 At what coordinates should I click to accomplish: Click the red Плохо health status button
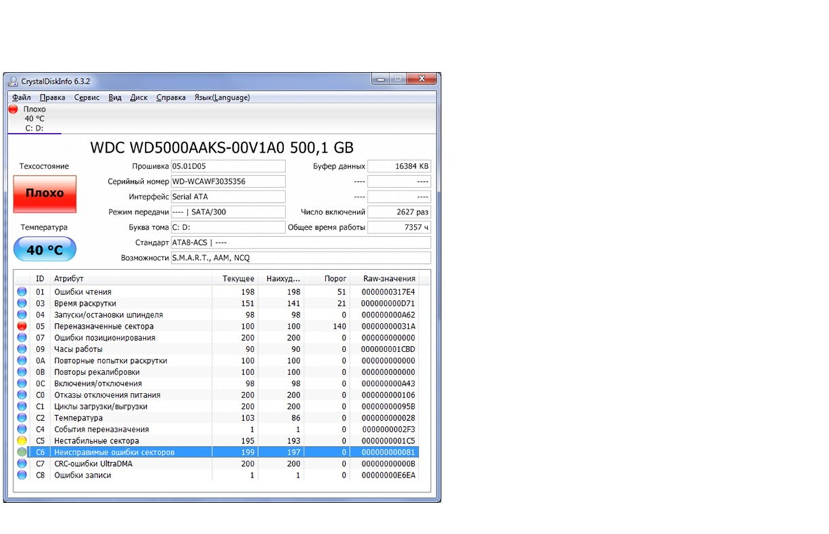45,193
